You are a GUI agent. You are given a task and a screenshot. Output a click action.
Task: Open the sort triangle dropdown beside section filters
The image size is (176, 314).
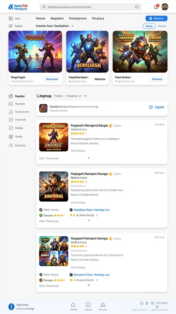(86, 96)
